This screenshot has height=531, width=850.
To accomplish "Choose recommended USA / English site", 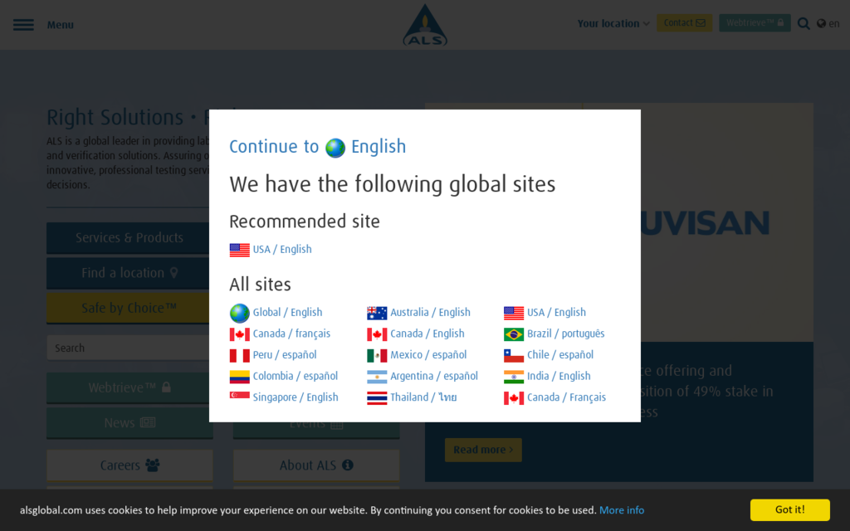I will pos(282,249).
